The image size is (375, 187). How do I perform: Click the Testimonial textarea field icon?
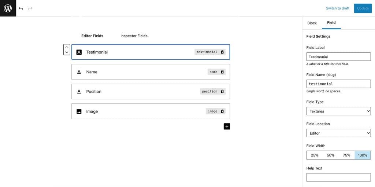pyautogui.click(x=79, y=52)
